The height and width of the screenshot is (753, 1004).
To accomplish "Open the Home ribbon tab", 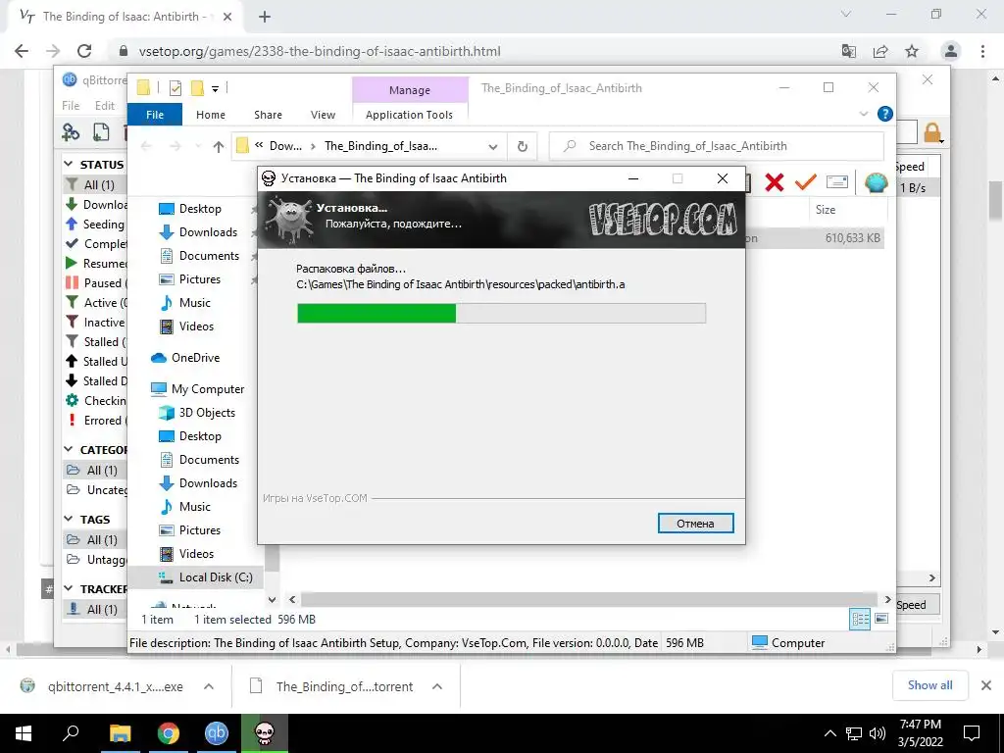I will [211, 115].
